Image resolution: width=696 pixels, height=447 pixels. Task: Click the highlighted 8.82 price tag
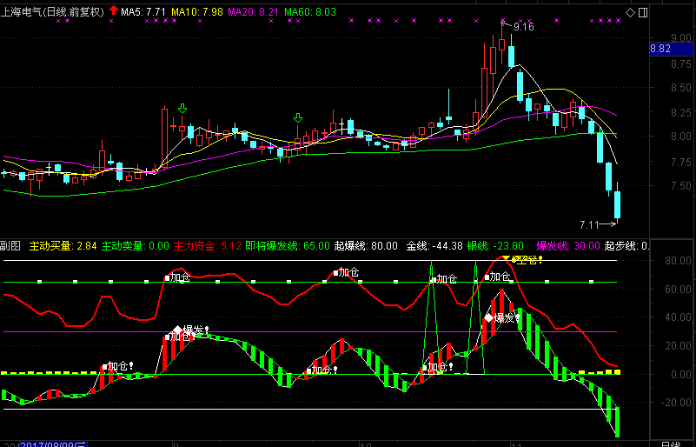tap(672, 49)
